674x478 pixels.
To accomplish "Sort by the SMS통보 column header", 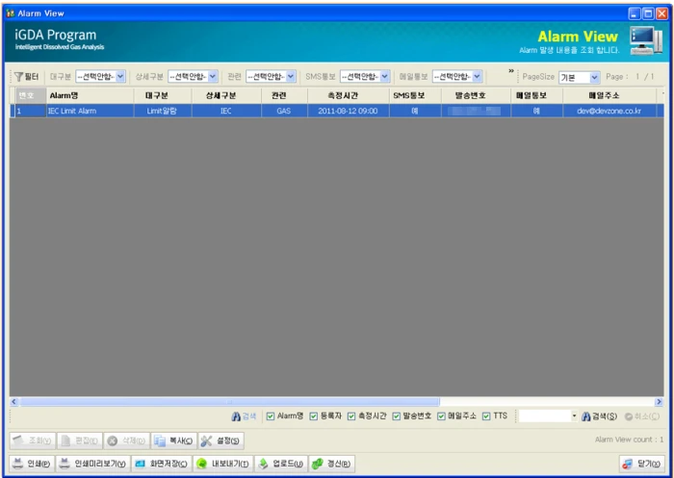I will (415, 95).
